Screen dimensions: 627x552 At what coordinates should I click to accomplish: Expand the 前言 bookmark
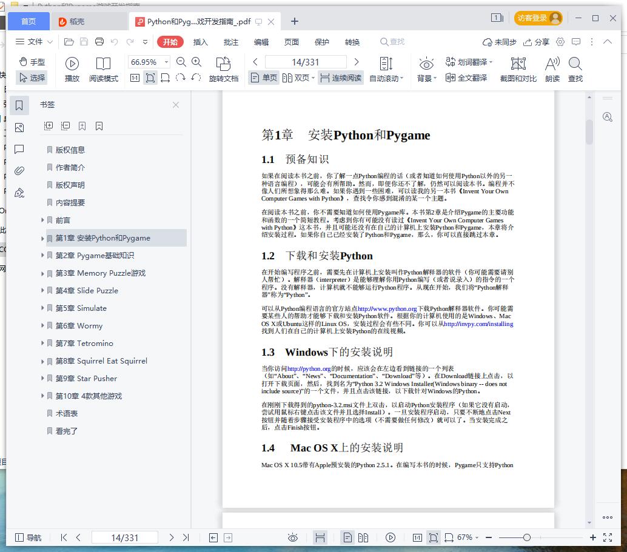tap(42, 220)
